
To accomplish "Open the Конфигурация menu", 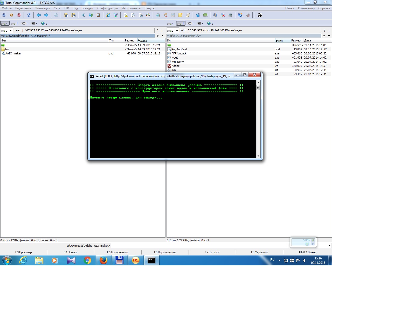I will tap(107, 8).
